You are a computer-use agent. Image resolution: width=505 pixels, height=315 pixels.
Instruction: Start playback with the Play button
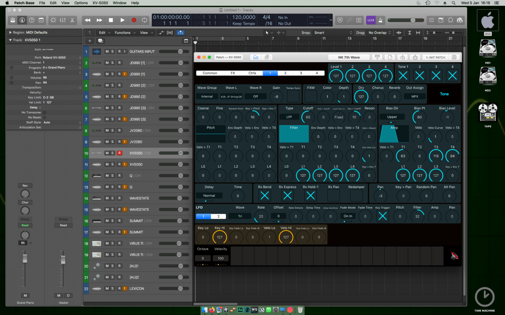point(122,20)
